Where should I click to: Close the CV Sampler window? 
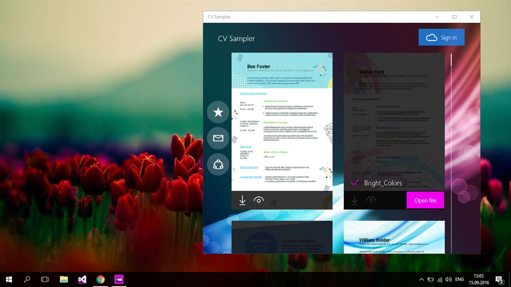tap(472, 17)
